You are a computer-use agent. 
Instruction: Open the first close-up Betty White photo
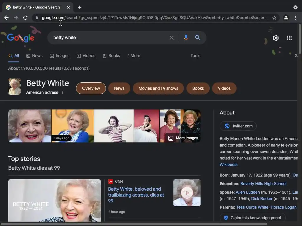pyautogui.click(x=30, y=126)
